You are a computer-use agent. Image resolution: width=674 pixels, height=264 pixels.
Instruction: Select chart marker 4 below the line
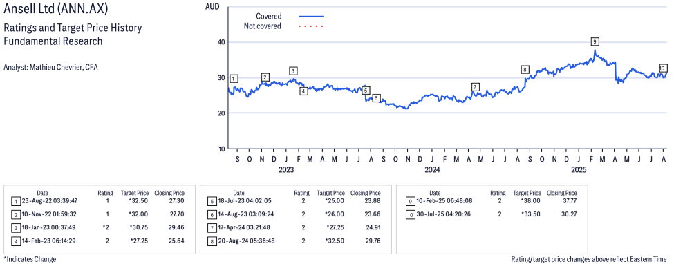coord(303,91)
